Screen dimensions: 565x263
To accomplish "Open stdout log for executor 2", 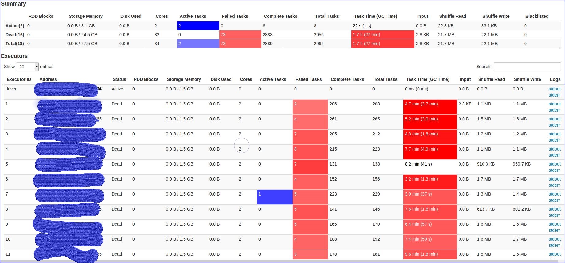I will coord(555,119).
